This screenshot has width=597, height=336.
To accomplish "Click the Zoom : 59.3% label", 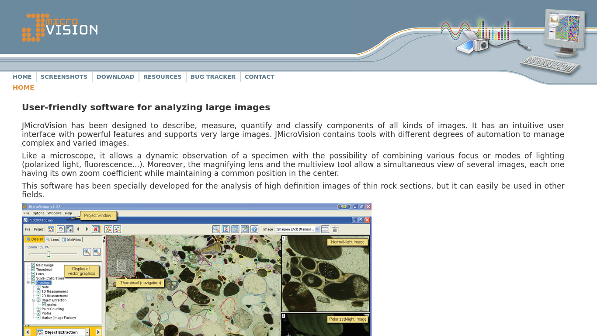I will click(38, 247).
